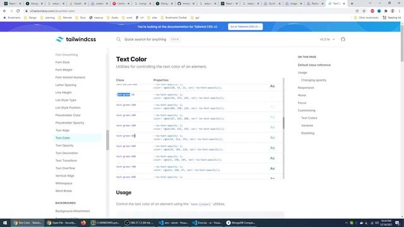The image size is (404, 227).
Task: Open Text Decoration in the sidebar
Action: point(66,153)
